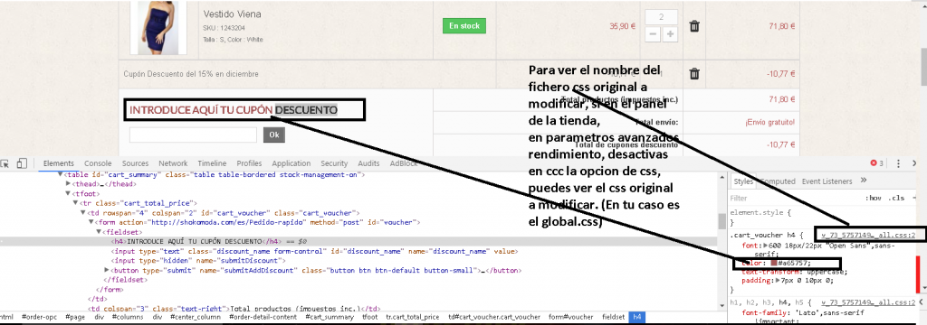This screenshot has width=927, height=325.
Task: Select #cart_summary in the breadcrumb
Action: 330,318
